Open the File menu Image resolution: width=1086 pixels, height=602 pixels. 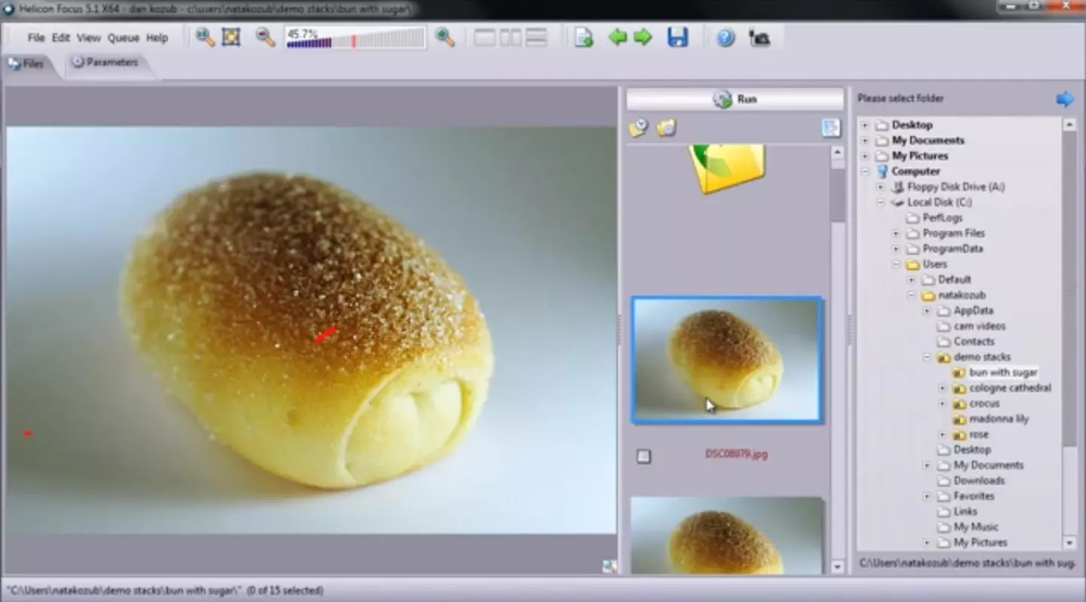[x=36, y=38]
